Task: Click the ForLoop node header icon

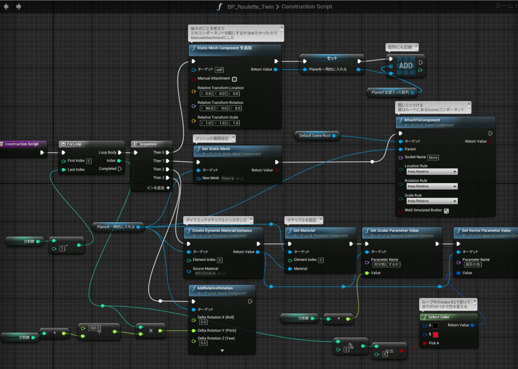Action: (63, 144)
